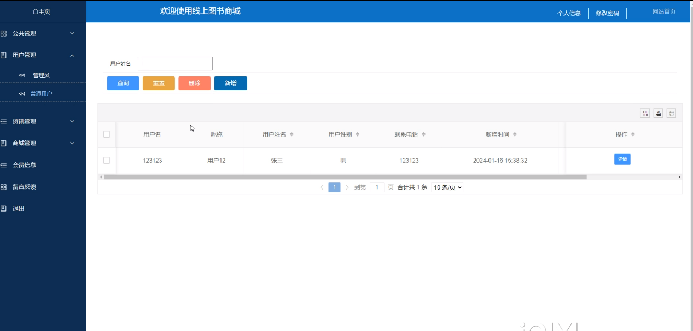Sort by 用户性别 column arrows
Screen dimensions: 693x331
[x=357, y=134]
